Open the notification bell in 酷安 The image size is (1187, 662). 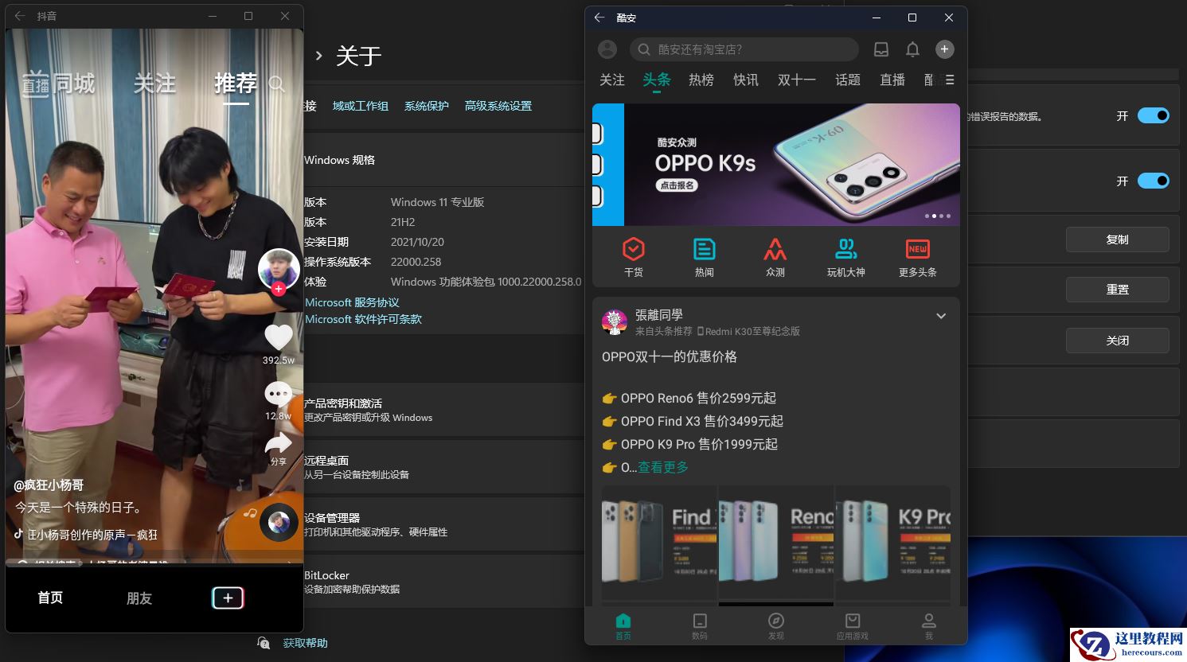click(x=912, y=49)
